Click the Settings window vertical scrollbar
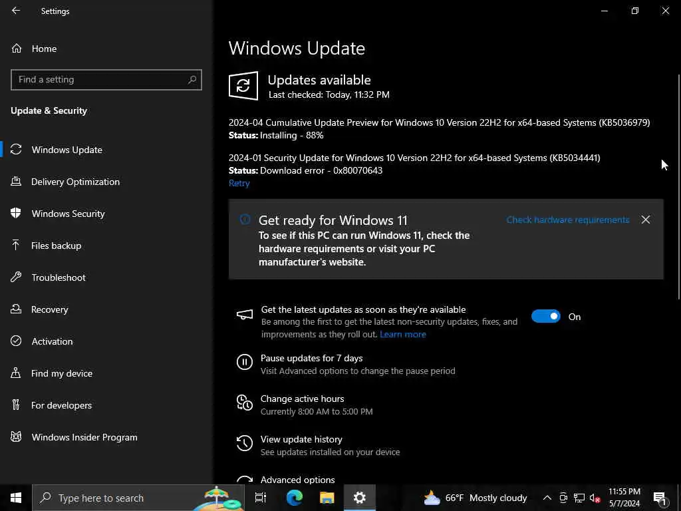 pyautogui.click(x=679, y=187)
